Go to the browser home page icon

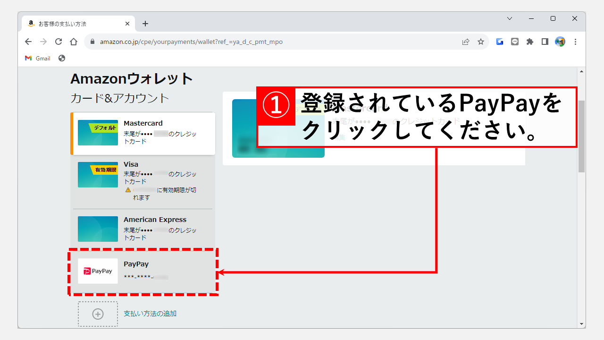74,42
